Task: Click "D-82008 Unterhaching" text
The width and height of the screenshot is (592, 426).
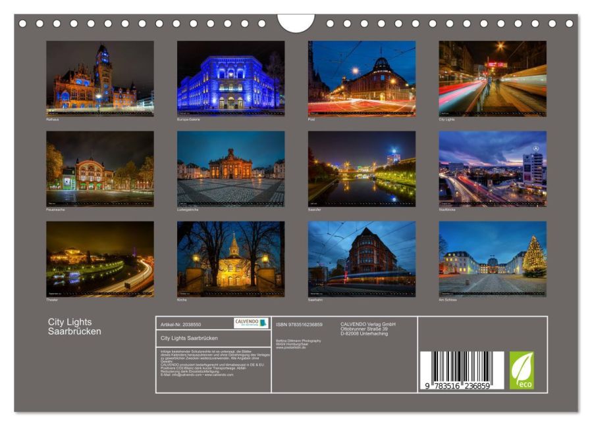Action: 364,334
